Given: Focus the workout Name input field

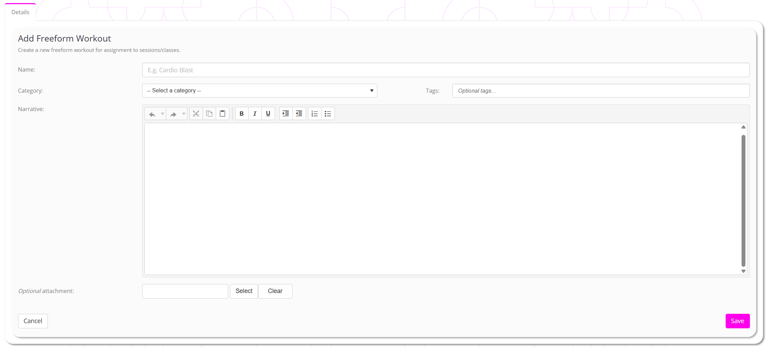Looking at the screenshot, I should pos(446,70).
